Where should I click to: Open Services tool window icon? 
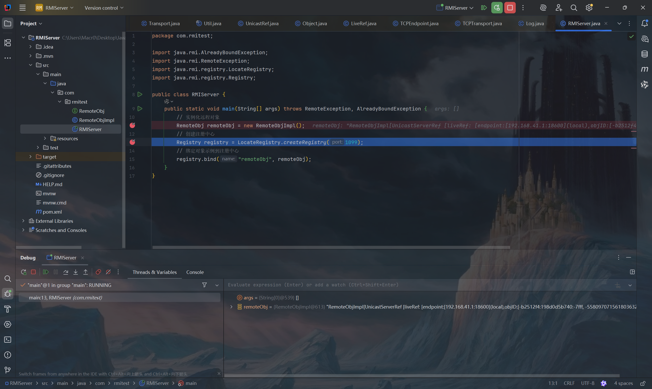(x=8, y=324)
